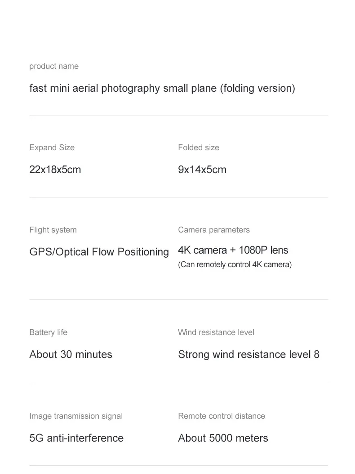
Task: Click the '5G anti-interference' value
Action: 76,438
